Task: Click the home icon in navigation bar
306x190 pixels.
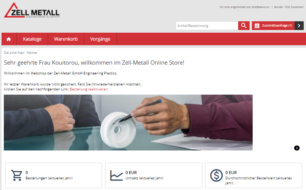Action: pos(9,39)
